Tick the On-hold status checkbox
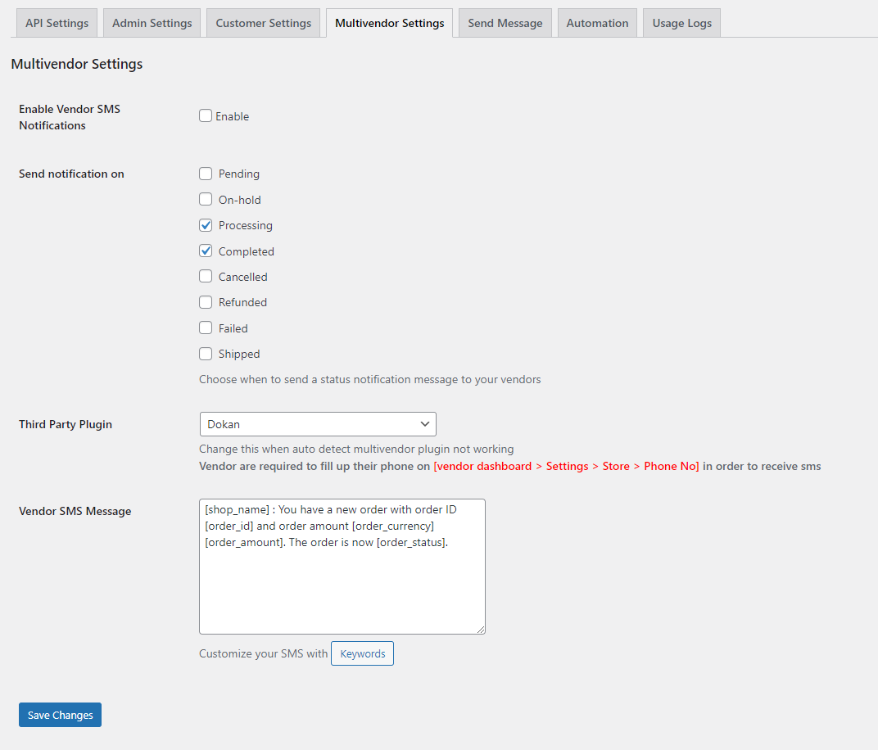 click(206, 199)
